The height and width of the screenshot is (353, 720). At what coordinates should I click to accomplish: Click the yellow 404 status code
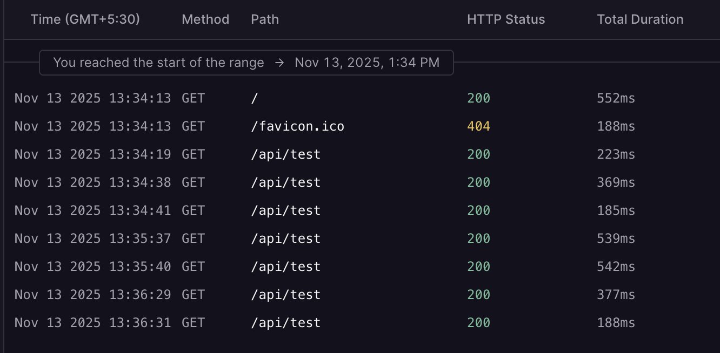(478, 126)
